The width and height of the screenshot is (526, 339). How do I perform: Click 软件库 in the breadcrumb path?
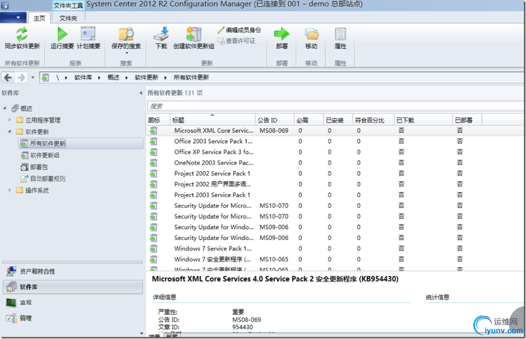[x=83, y=77]
